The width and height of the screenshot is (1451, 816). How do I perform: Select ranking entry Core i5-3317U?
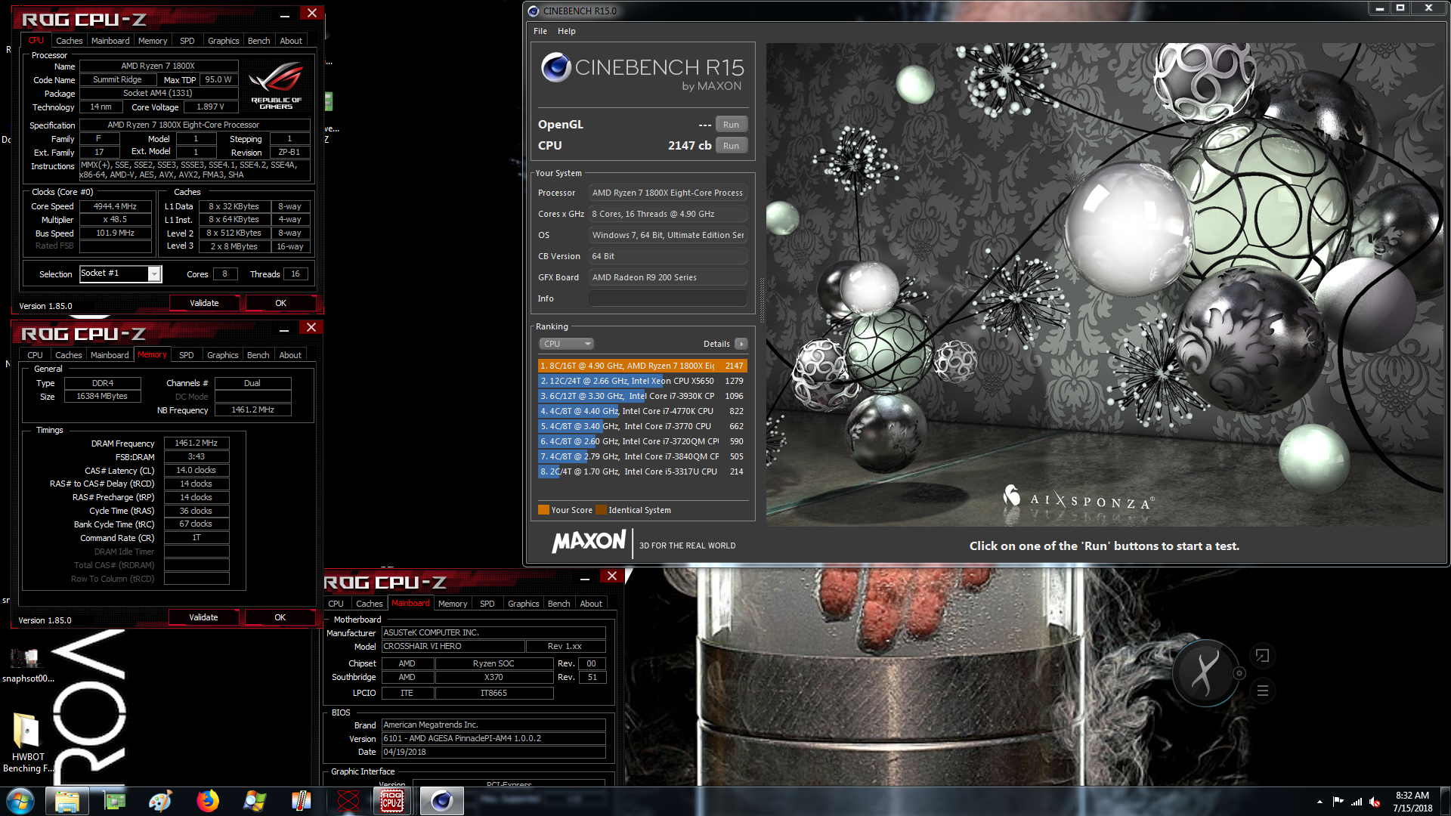[642, 471]
